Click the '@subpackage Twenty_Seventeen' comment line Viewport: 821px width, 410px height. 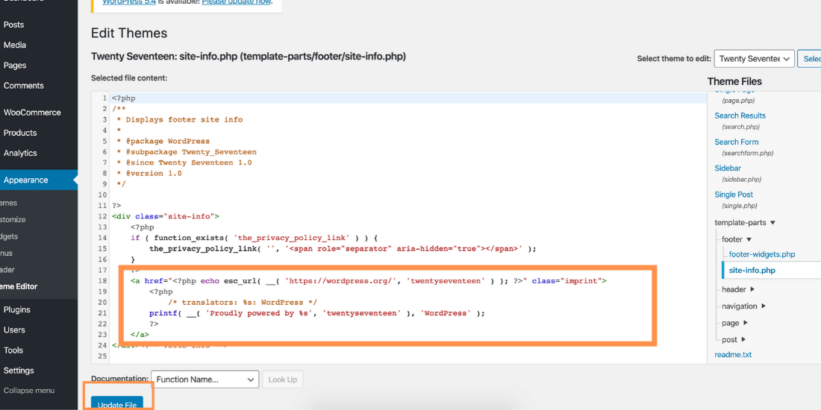tap(187, 152)
